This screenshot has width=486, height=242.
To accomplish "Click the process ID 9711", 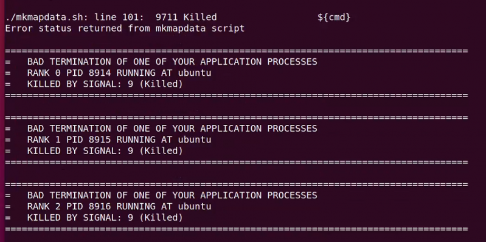I will (x=167, y=18).
